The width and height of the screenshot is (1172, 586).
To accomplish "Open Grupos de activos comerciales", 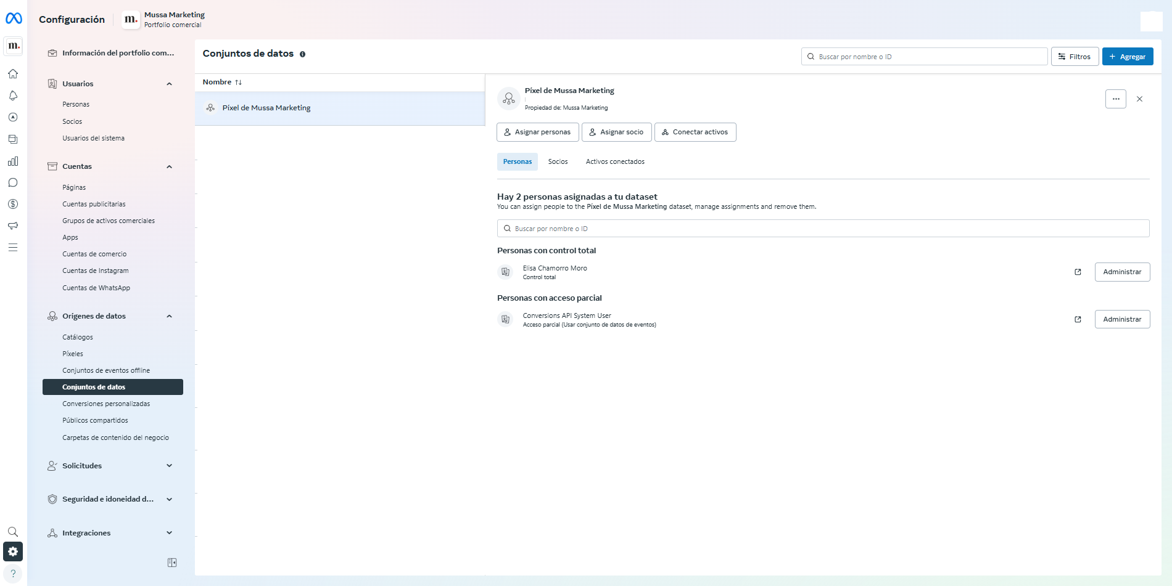I will click(109, 221).
